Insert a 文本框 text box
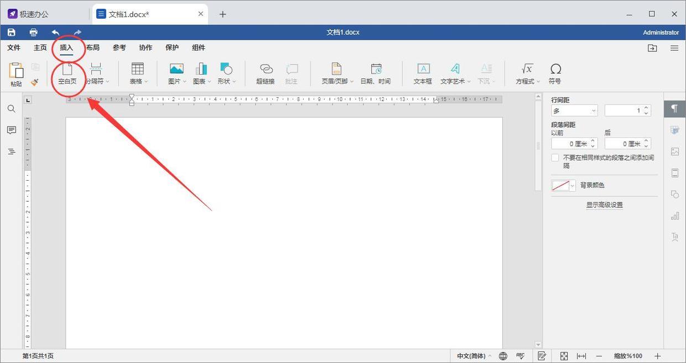 click(423, 74)
